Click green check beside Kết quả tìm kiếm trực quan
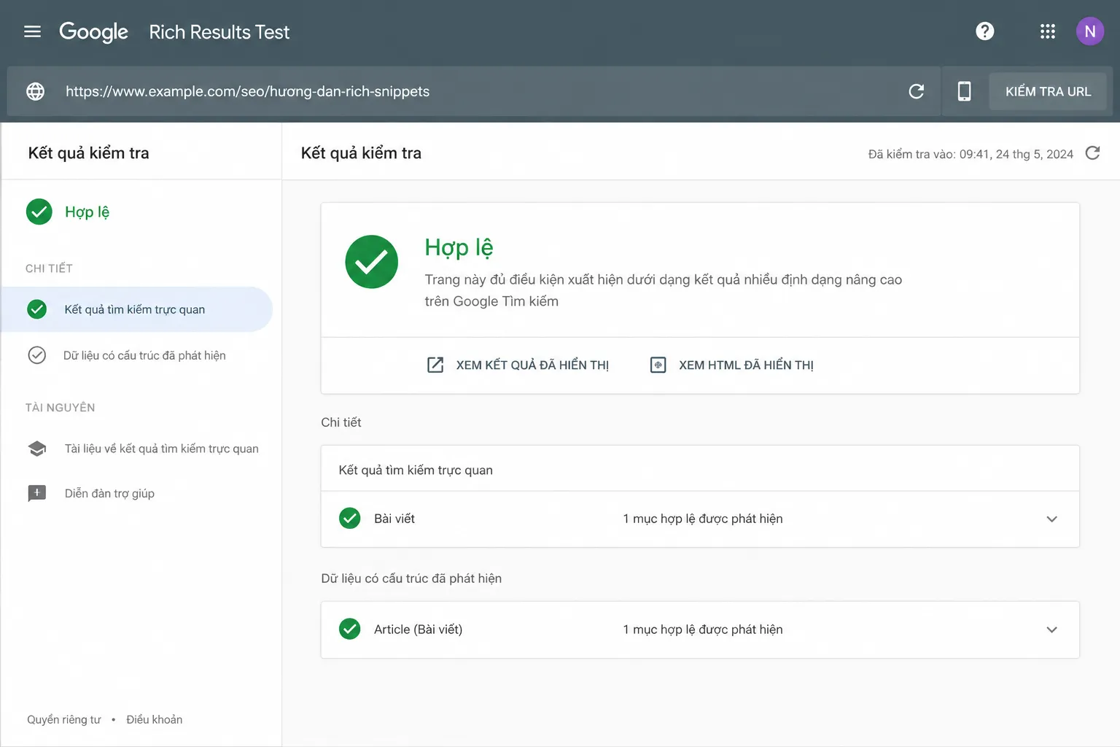The image size is (1120, 747). click(x=36, y=309)
